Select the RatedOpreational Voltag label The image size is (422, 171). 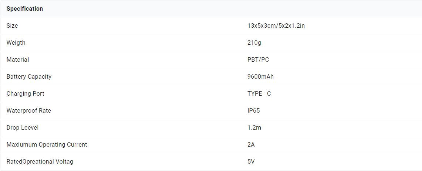[x=40, y=161]
